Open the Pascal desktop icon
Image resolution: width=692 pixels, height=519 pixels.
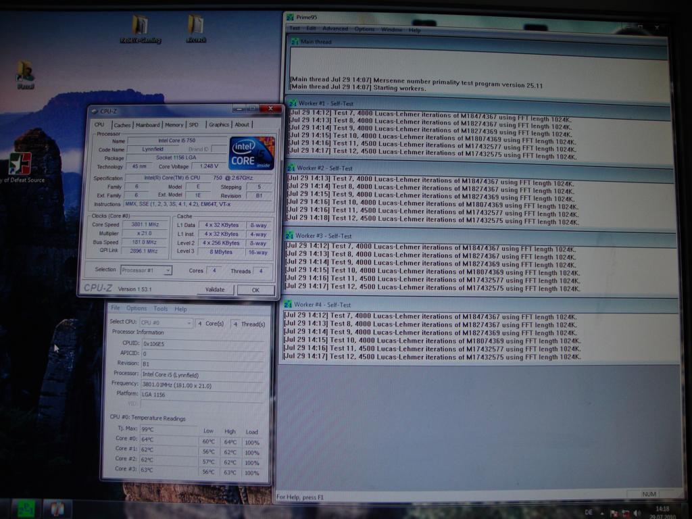[x=26, y=75]
